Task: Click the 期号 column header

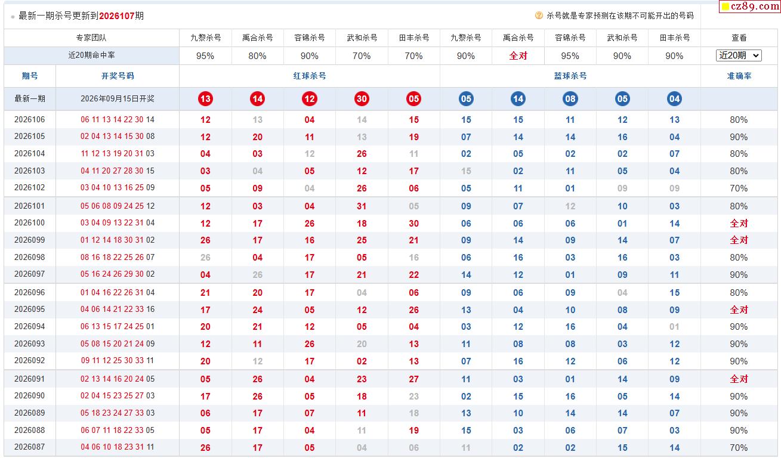Action: (30, 76)
